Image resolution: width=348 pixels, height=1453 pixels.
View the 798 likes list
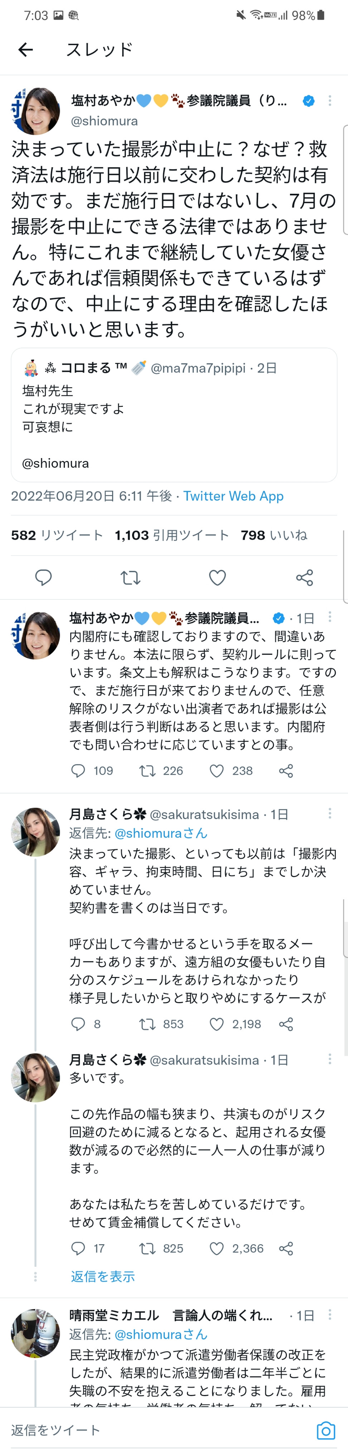tap(274, 535)
